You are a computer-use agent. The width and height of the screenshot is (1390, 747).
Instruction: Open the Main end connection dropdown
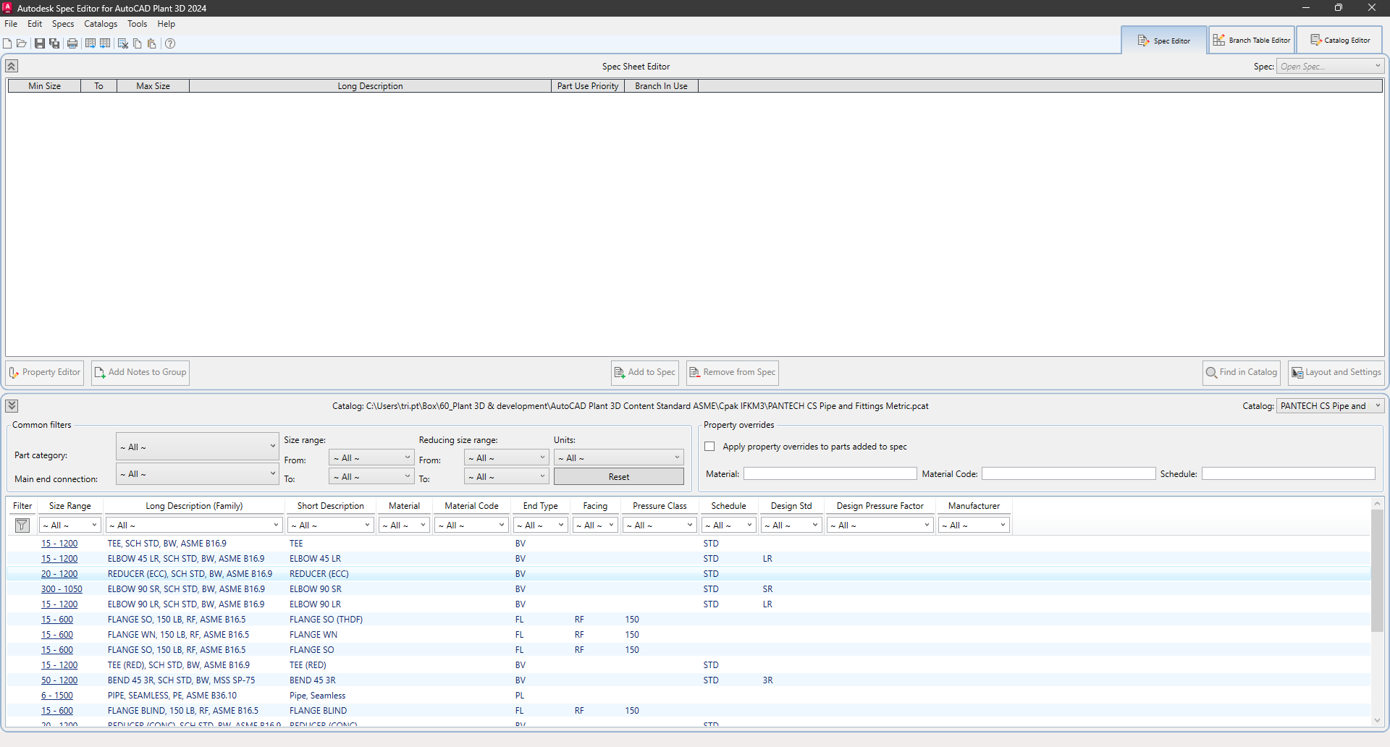click(x=198, y=474)
